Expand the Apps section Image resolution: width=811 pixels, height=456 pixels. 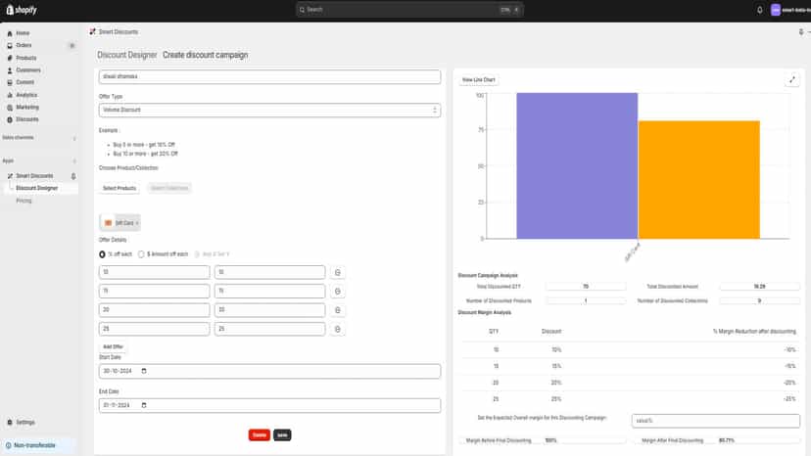click(x=74, y=161)
